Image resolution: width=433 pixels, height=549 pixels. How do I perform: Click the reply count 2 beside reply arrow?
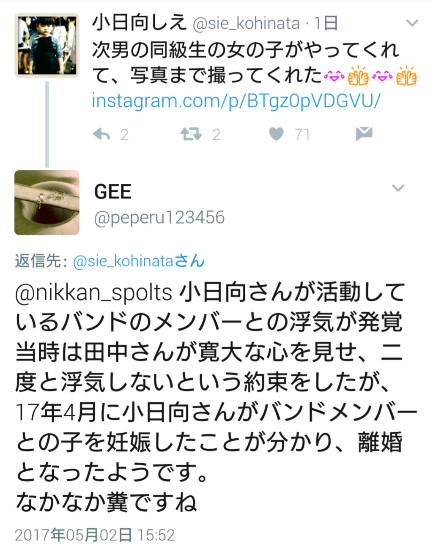124,135
